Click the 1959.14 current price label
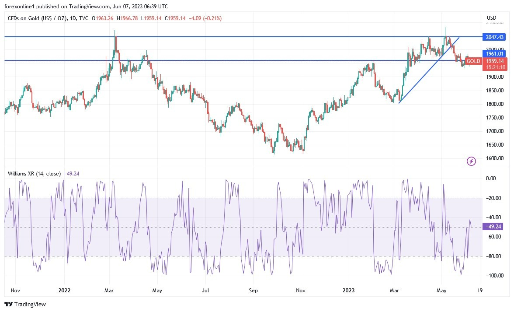 (x=494, y=61)
